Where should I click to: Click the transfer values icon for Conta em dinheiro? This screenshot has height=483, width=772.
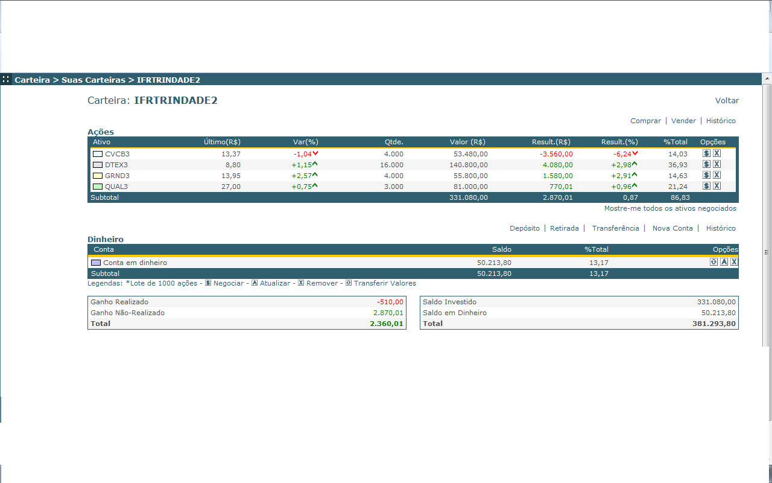714,262
